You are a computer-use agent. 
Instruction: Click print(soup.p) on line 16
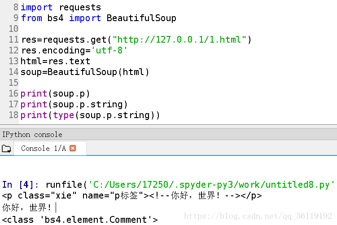pyautogui.click(x=55, y=94)
